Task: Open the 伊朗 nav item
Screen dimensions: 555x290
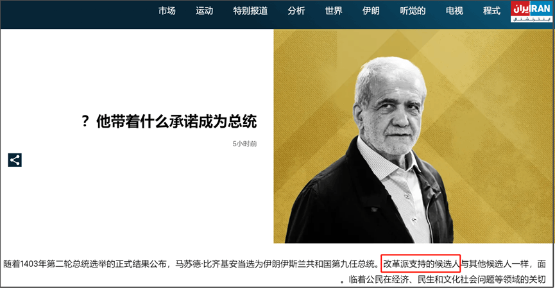Action: [371, 11]
